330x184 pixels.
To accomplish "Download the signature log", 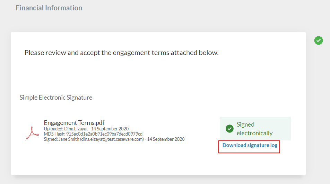I will pyautogui.click(x=250, y=145).
